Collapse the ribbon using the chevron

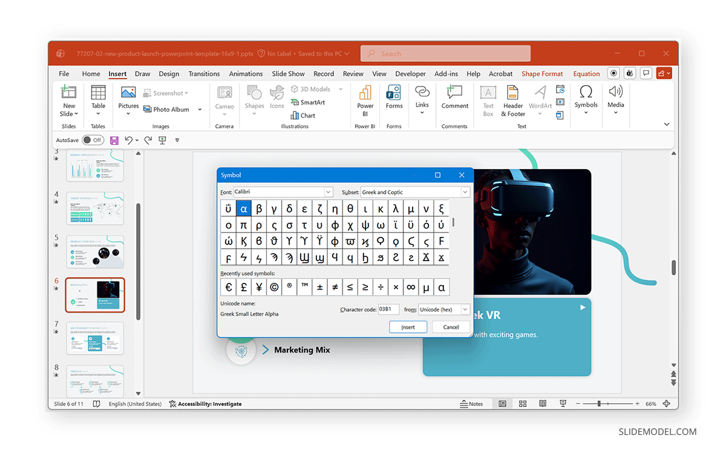pos(667,124)
